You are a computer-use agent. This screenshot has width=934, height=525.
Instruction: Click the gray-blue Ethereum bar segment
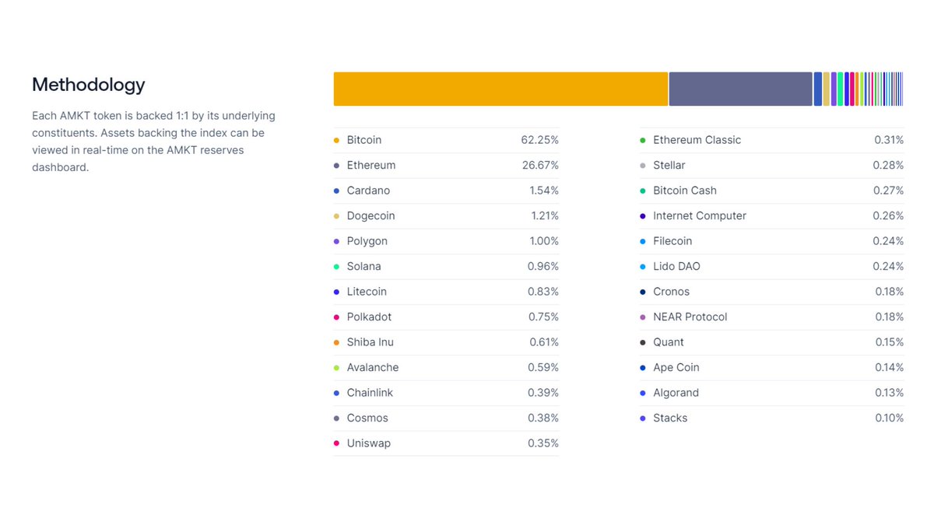click(740, 89)
